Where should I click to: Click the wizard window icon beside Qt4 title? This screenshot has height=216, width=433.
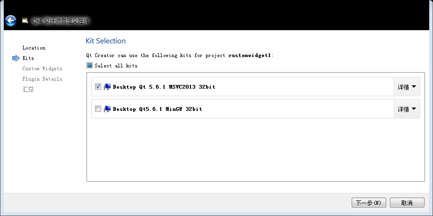pyautogui.click(x=25, y=20)
